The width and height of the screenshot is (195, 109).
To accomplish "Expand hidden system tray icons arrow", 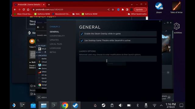I will coord(161,105).
